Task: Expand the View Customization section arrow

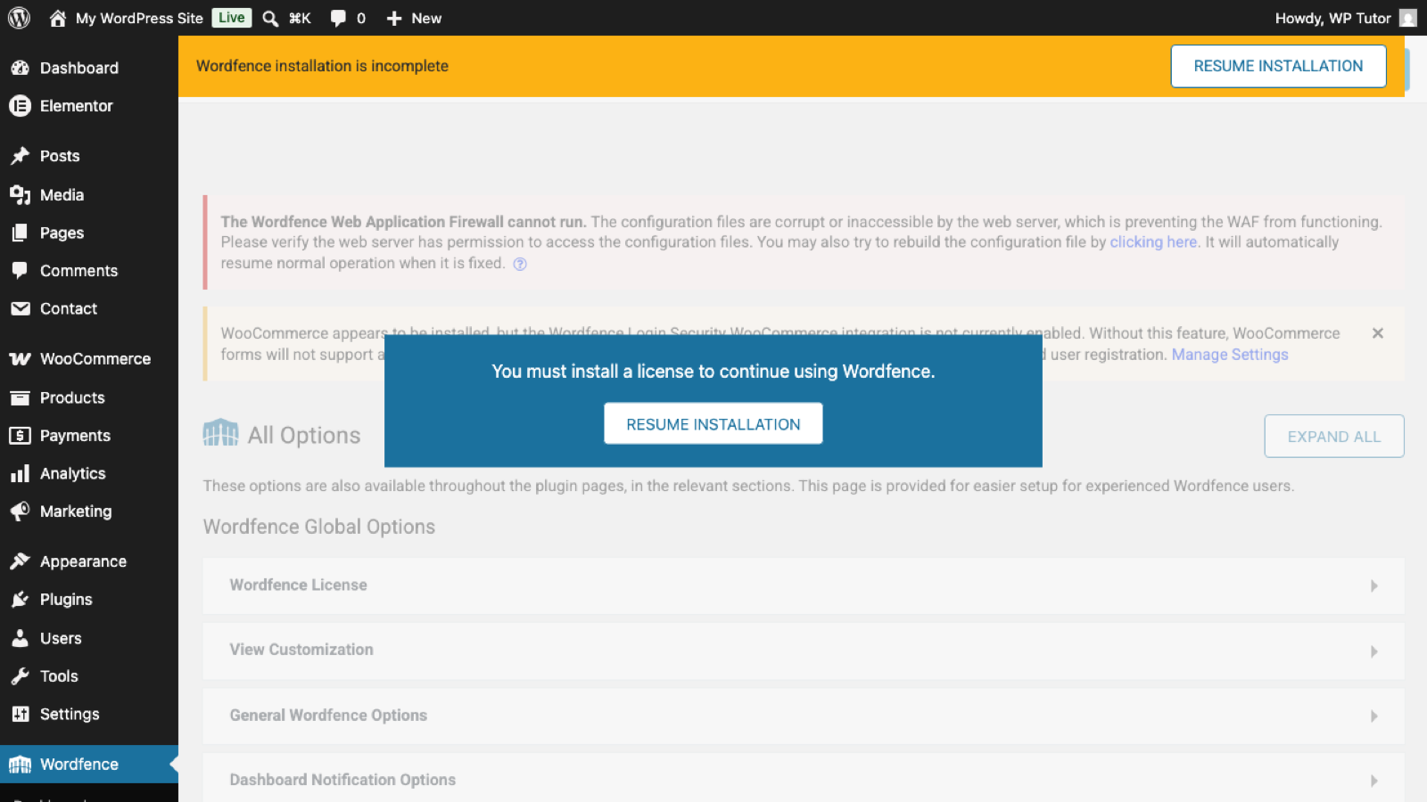Action: pos(1373,651)
